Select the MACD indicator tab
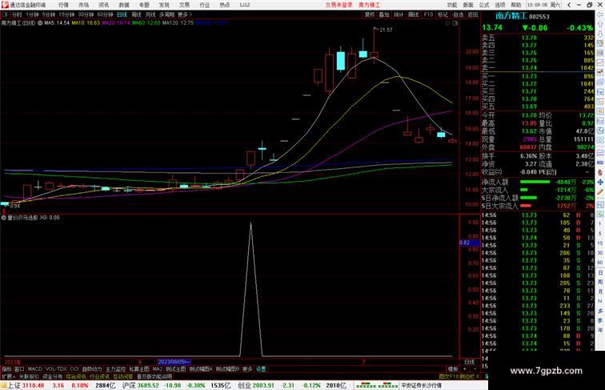This screenshot has width=605, height=390. tap(34, 369)
